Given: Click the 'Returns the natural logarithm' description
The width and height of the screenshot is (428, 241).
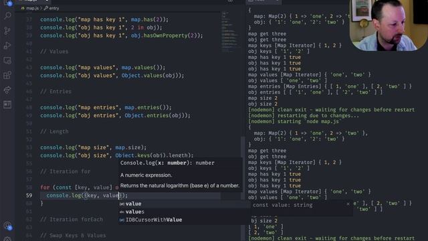Looking at the screenshot, I should (180, 185).
